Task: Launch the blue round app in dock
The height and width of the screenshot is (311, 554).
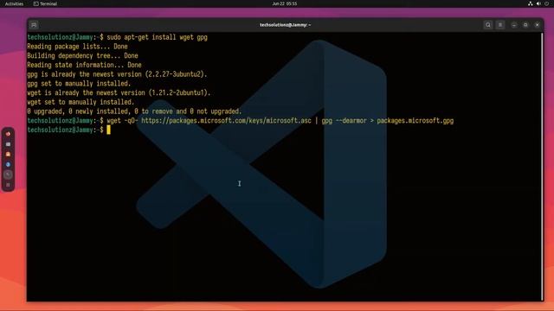Action: (8, 164)
